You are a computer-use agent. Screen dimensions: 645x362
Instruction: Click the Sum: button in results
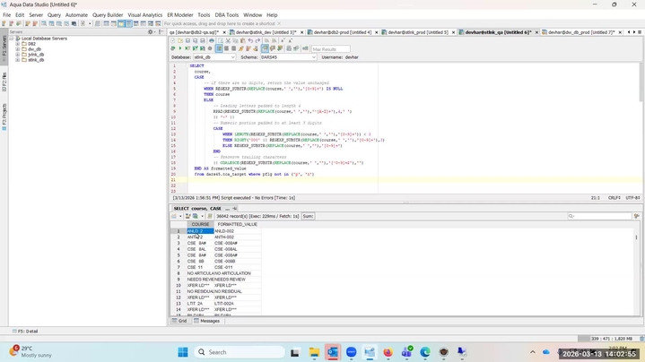(308, 216)
